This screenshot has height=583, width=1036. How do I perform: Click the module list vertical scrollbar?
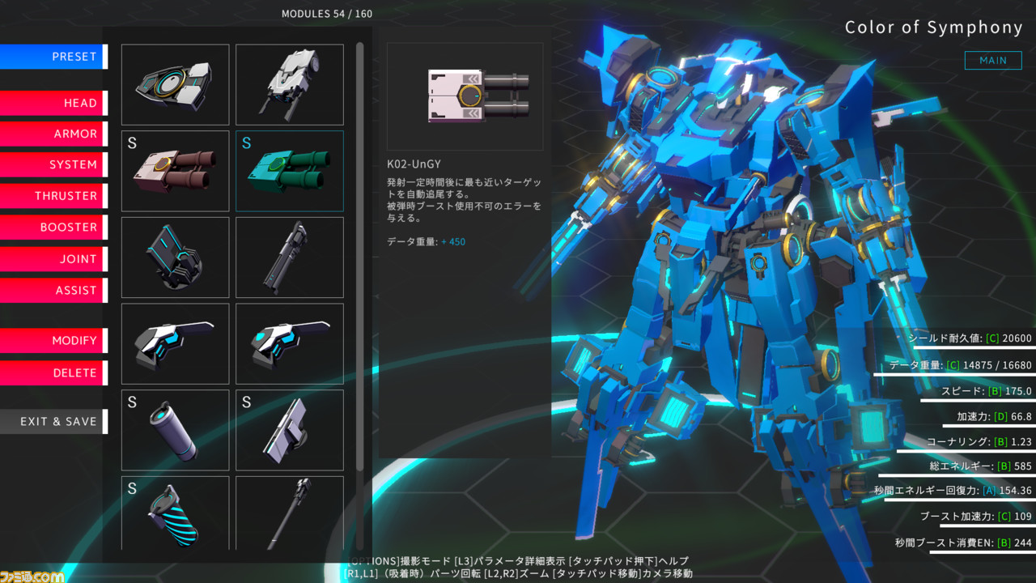(360, 257)
